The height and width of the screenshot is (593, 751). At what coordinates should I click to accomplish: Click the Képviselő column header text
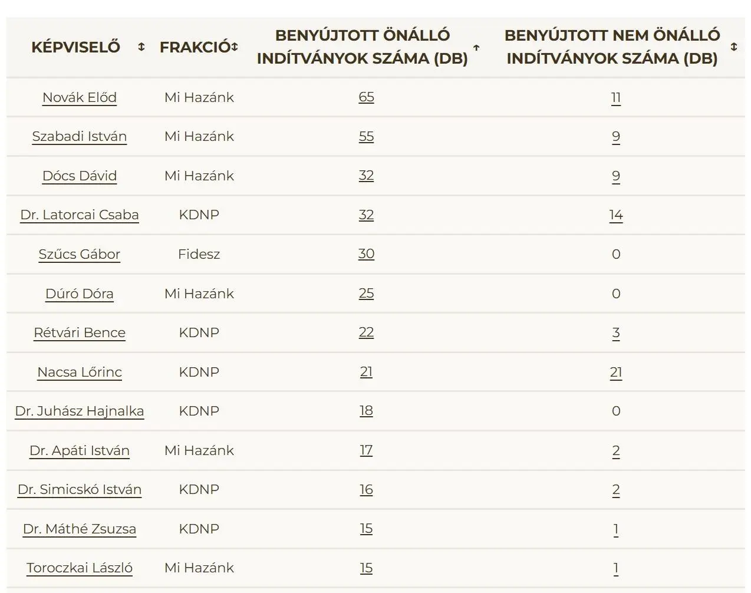tap(75, 47)
